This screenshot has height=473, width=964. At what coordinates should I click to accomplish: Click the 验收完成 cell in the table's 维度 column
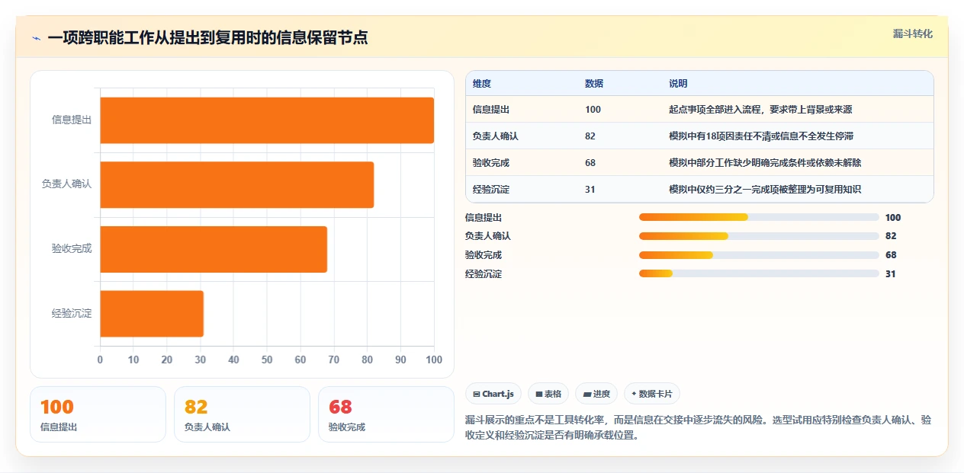(x=491, y=163)
